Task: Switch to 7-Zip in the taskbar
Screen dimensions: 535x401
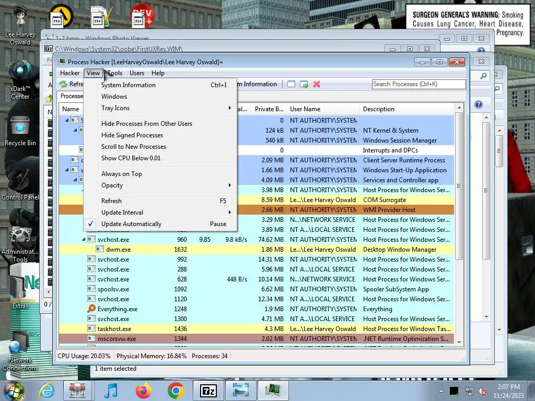Action: (208, 391)
